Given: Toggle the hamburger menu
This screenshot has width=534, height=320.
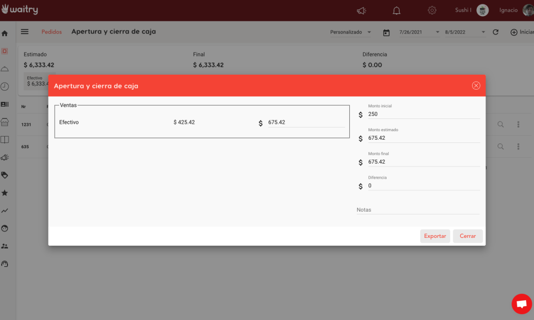Looking at the screenshot, I should (x=25, y=32).
